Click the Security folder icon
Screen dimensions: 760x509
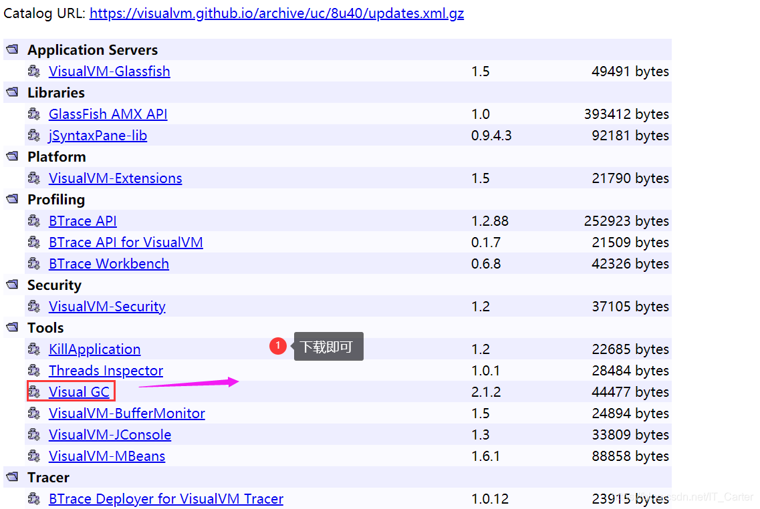pyautogui.click(x=12, y=285)
